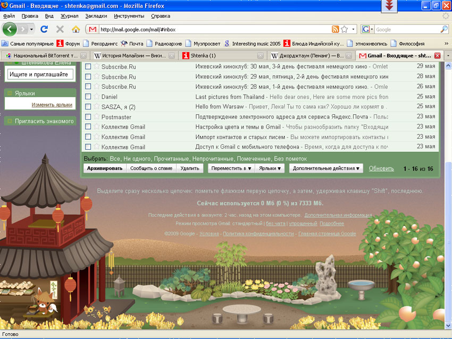Screen dimensions: 452x339
Task: Click the 'Обновить' link
Action: [x=381, y=168]
